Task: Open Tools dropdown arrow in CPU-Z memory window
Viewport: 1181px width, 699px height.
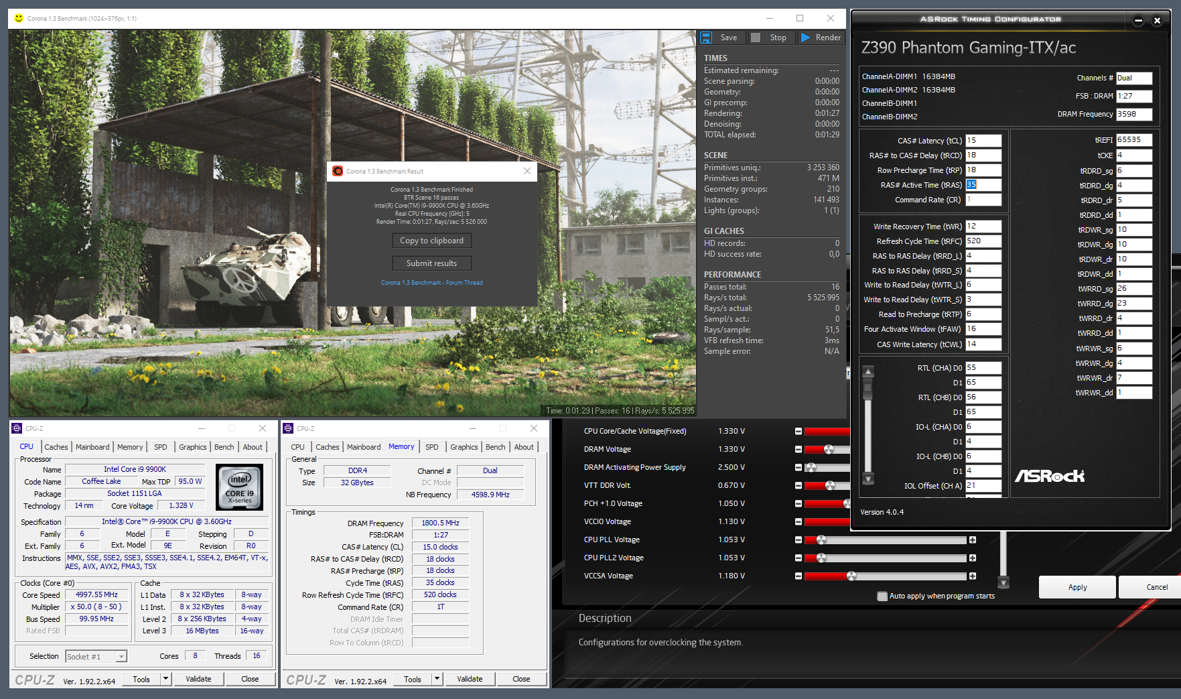Action: (437, 679)
